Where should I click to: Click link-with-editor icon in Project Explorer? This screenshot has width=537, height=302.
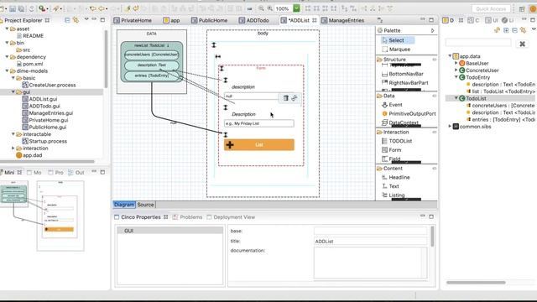76,20
